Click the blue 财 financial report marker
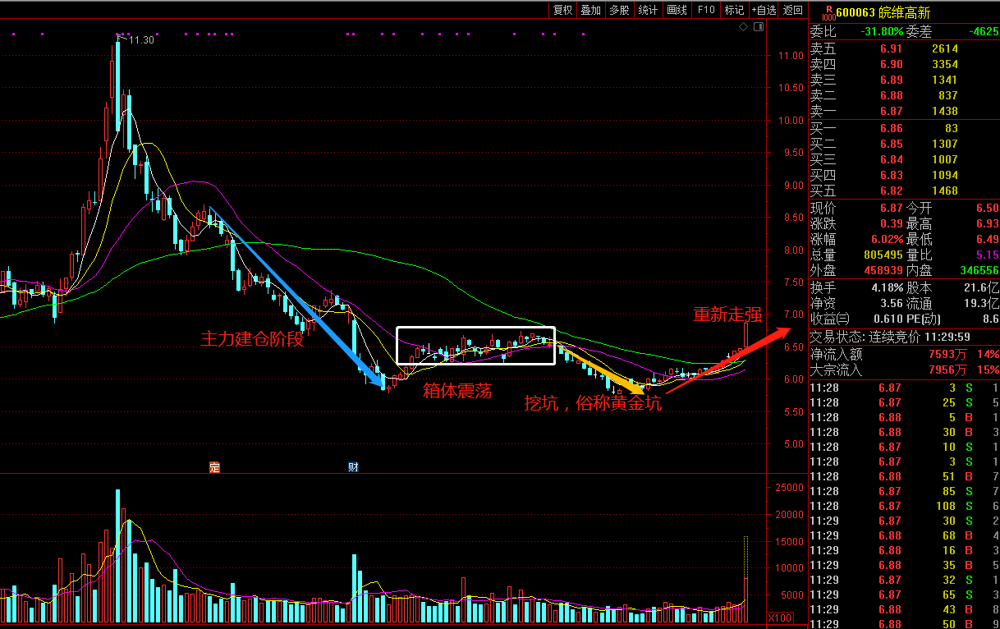 (x=353, y=467)
